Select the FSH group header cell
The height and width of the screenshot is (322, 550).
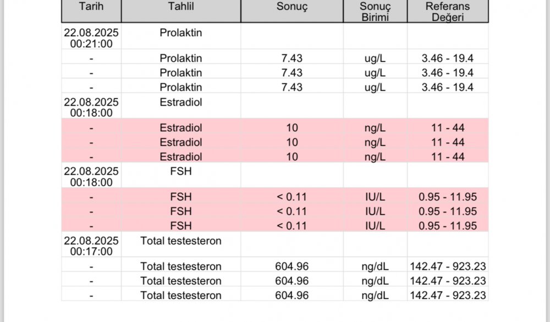[181, 171]
